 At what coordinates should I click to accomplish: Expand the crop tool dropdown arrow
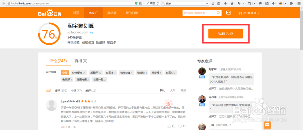pyautogui.click(x=255, y=3)
